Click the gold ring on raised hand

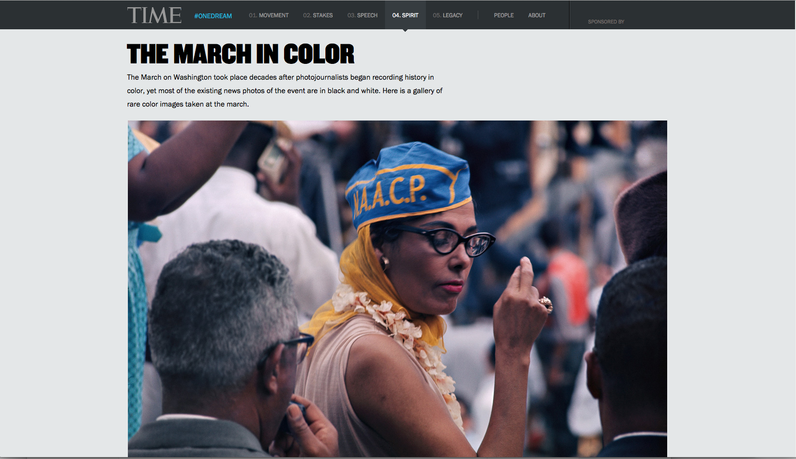[x=546, y=304]
